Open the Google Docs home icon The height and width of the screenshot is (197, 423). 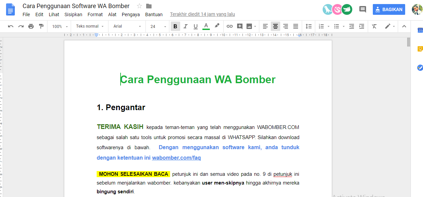pos(11,9)
